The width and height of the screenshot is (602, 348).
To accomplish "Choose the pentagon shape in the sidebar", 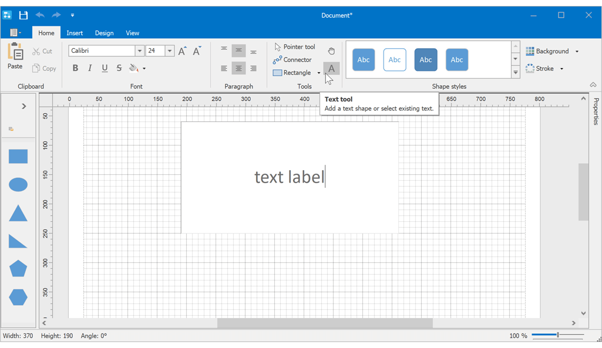I will pos(18,268).
